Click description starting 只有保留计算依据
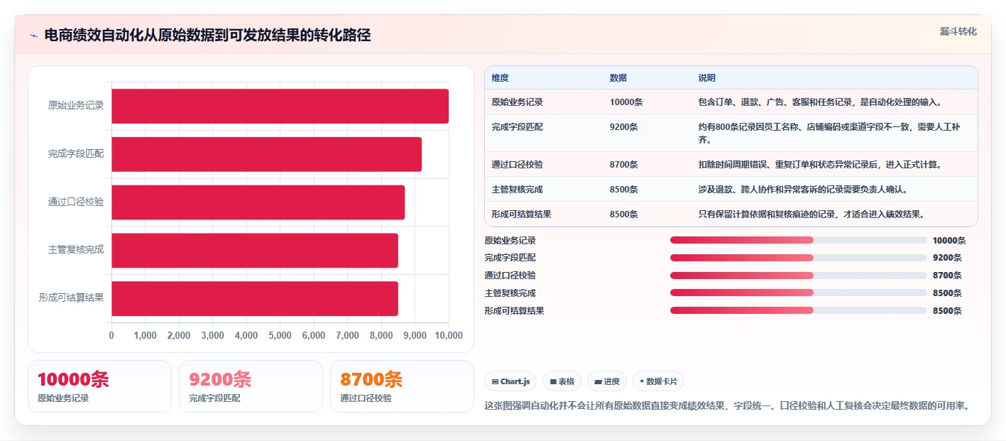 point(811,214)
